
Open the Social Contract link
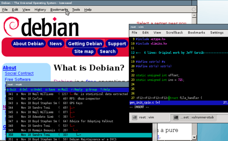[x=19, y=73]
